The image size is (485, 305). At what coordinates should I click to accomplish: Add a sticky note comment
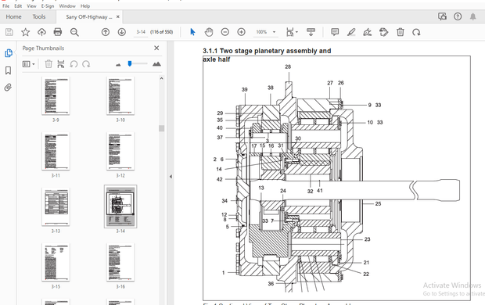pyautogui.click(x=335, y=32)
